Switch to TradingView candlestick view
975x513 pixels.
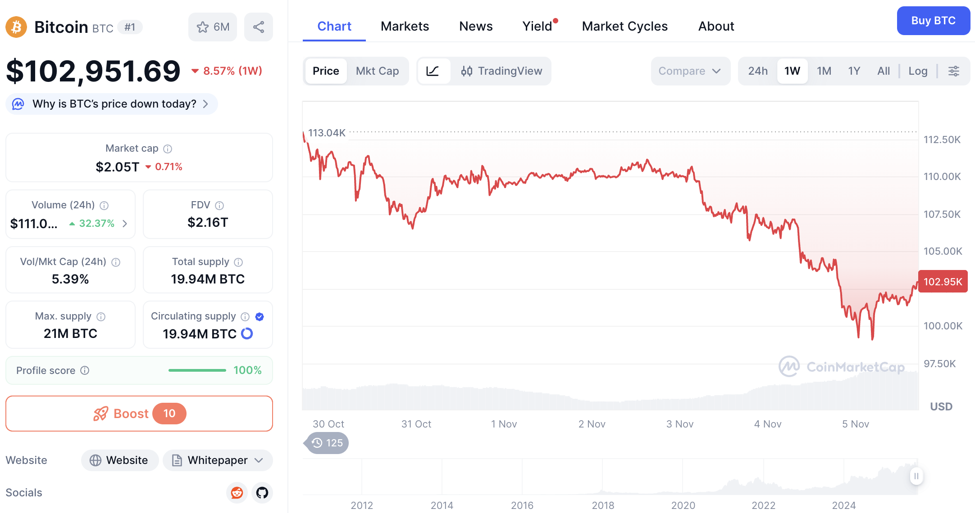point(501,71)
